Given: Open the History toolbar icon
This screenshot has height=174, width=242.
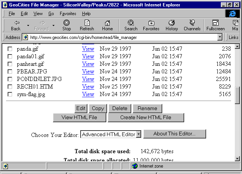Looking at the screenshot, I should point(172,23).
